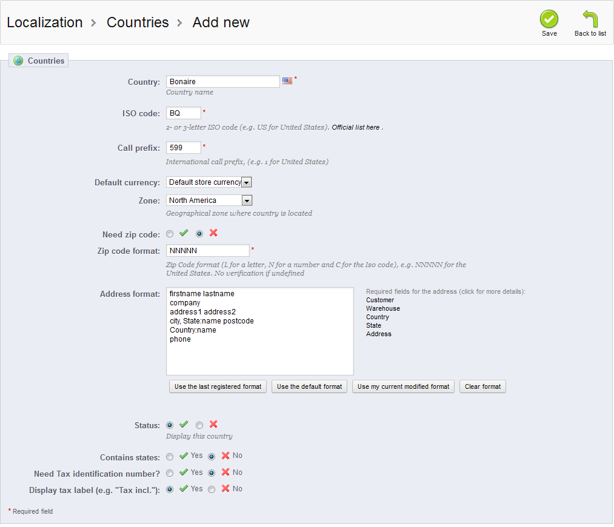
Task: Click the red X icon for Need zip code
Action: click(213, 233)
